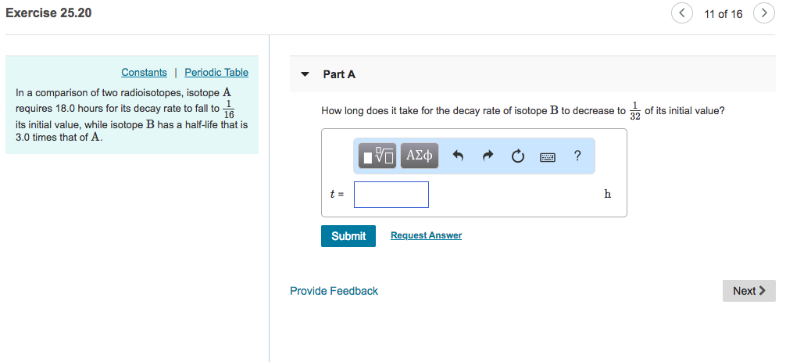Click Provide Feedback
The image size is (786, 362).
pos(334,291)
